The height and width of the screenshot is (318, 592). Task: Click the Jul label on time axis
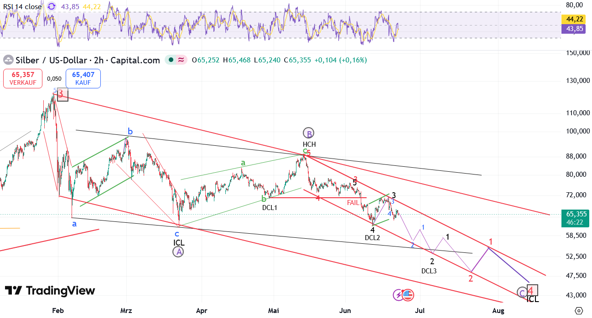coord(420,311)
